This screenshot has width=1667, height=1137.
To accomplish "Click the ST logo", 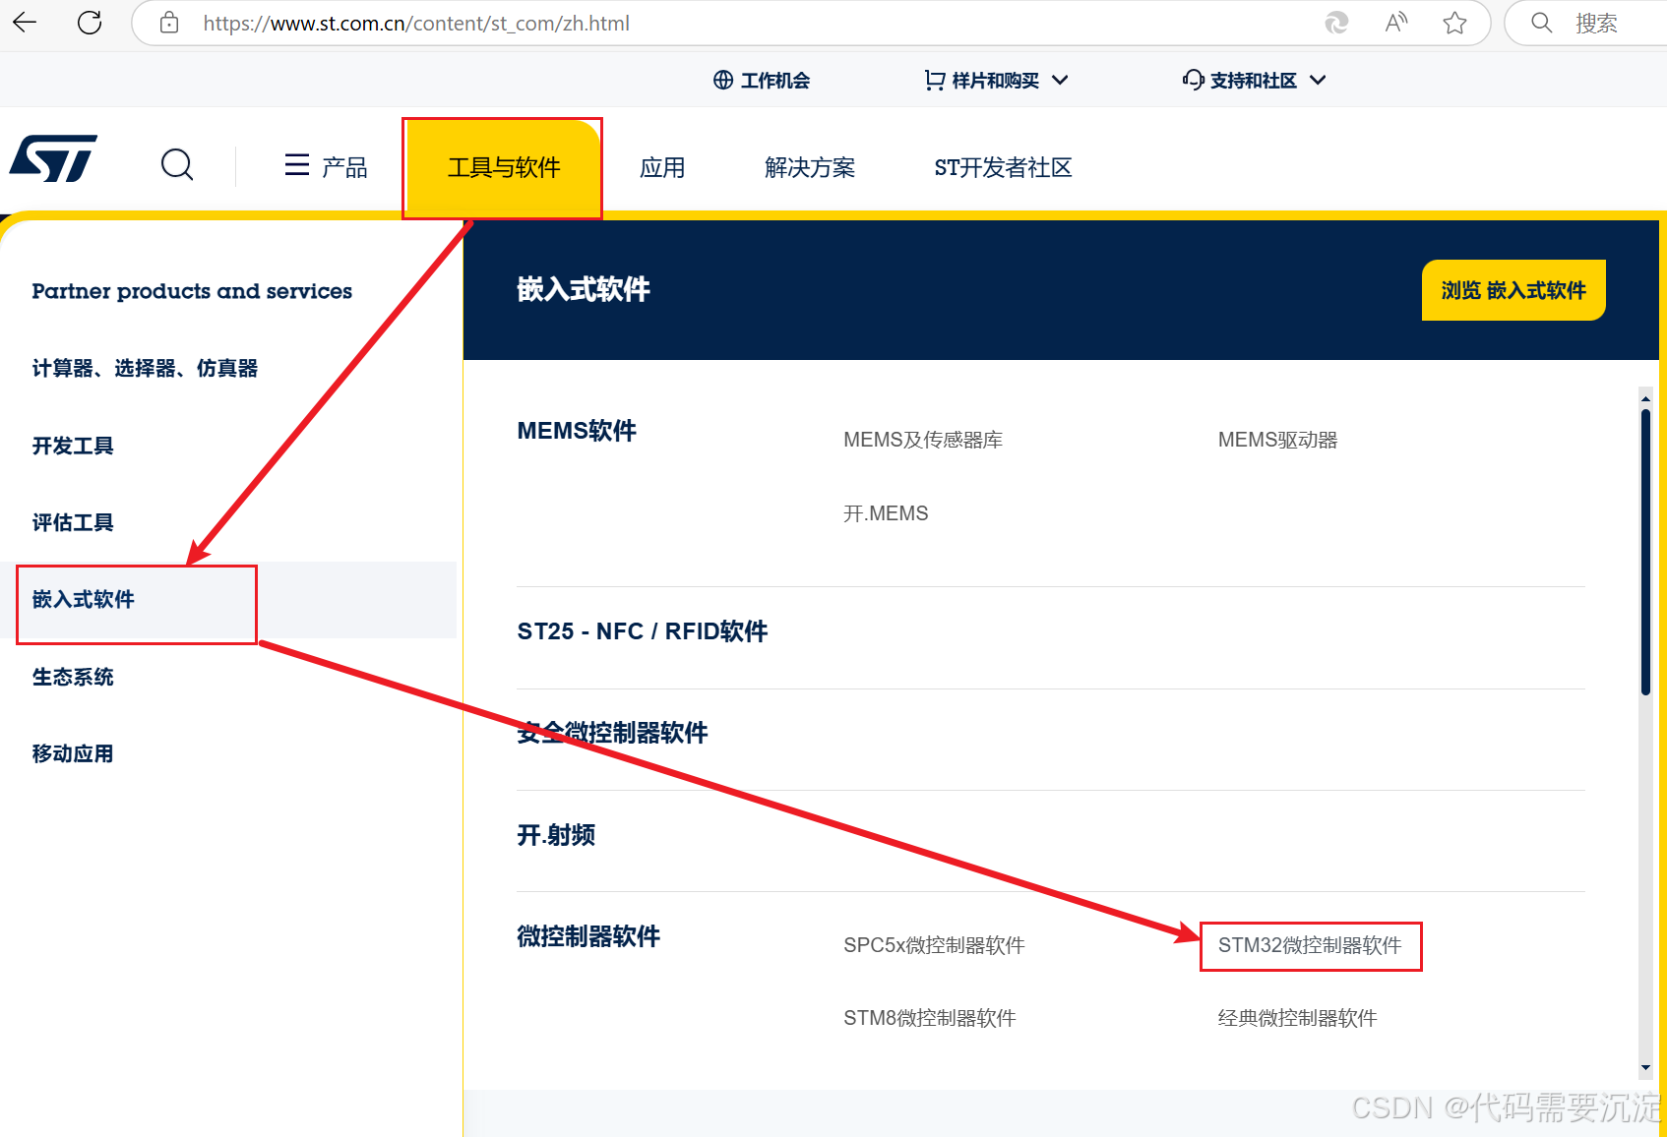I will click(x=53, y=158).
